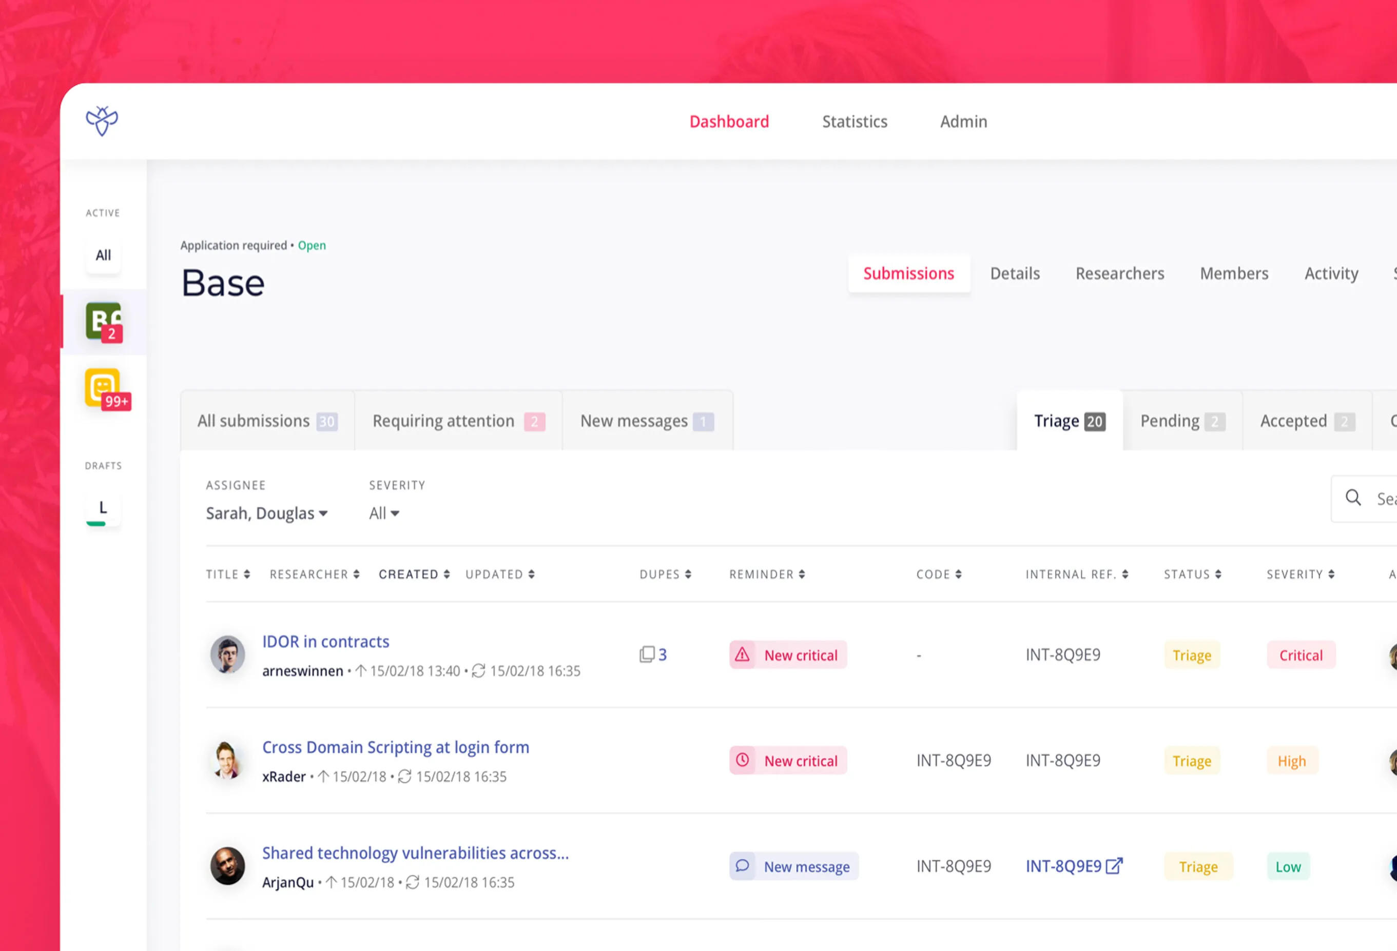Sort by Created column
Image resolution: width=1397 pixels, height=951 pixels.
point(414,574)
